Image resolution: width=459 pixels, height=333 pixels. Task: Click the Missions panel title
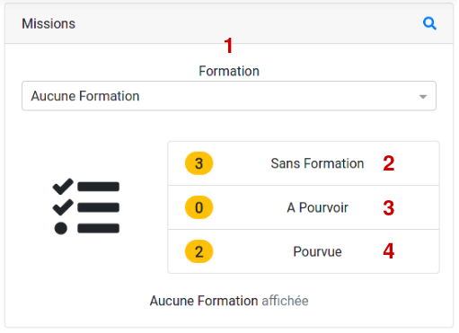49,23
